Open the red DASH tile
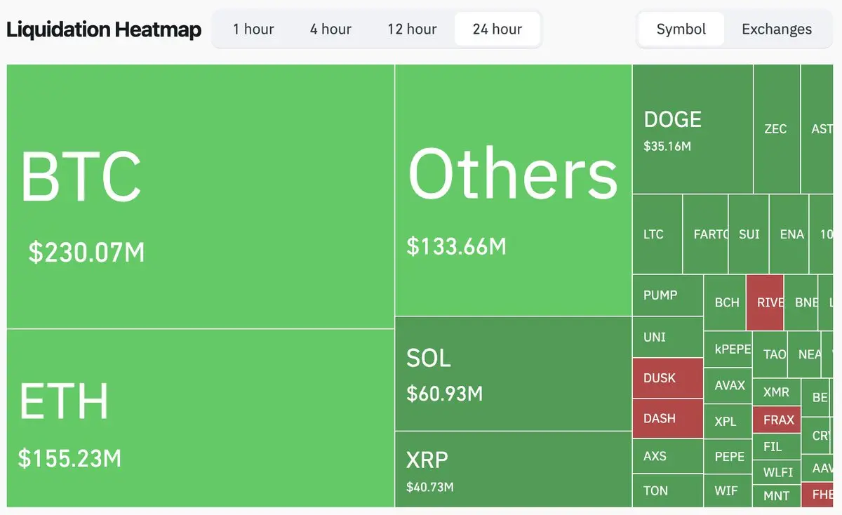842x515 pixels. click(x=668, y=419)
